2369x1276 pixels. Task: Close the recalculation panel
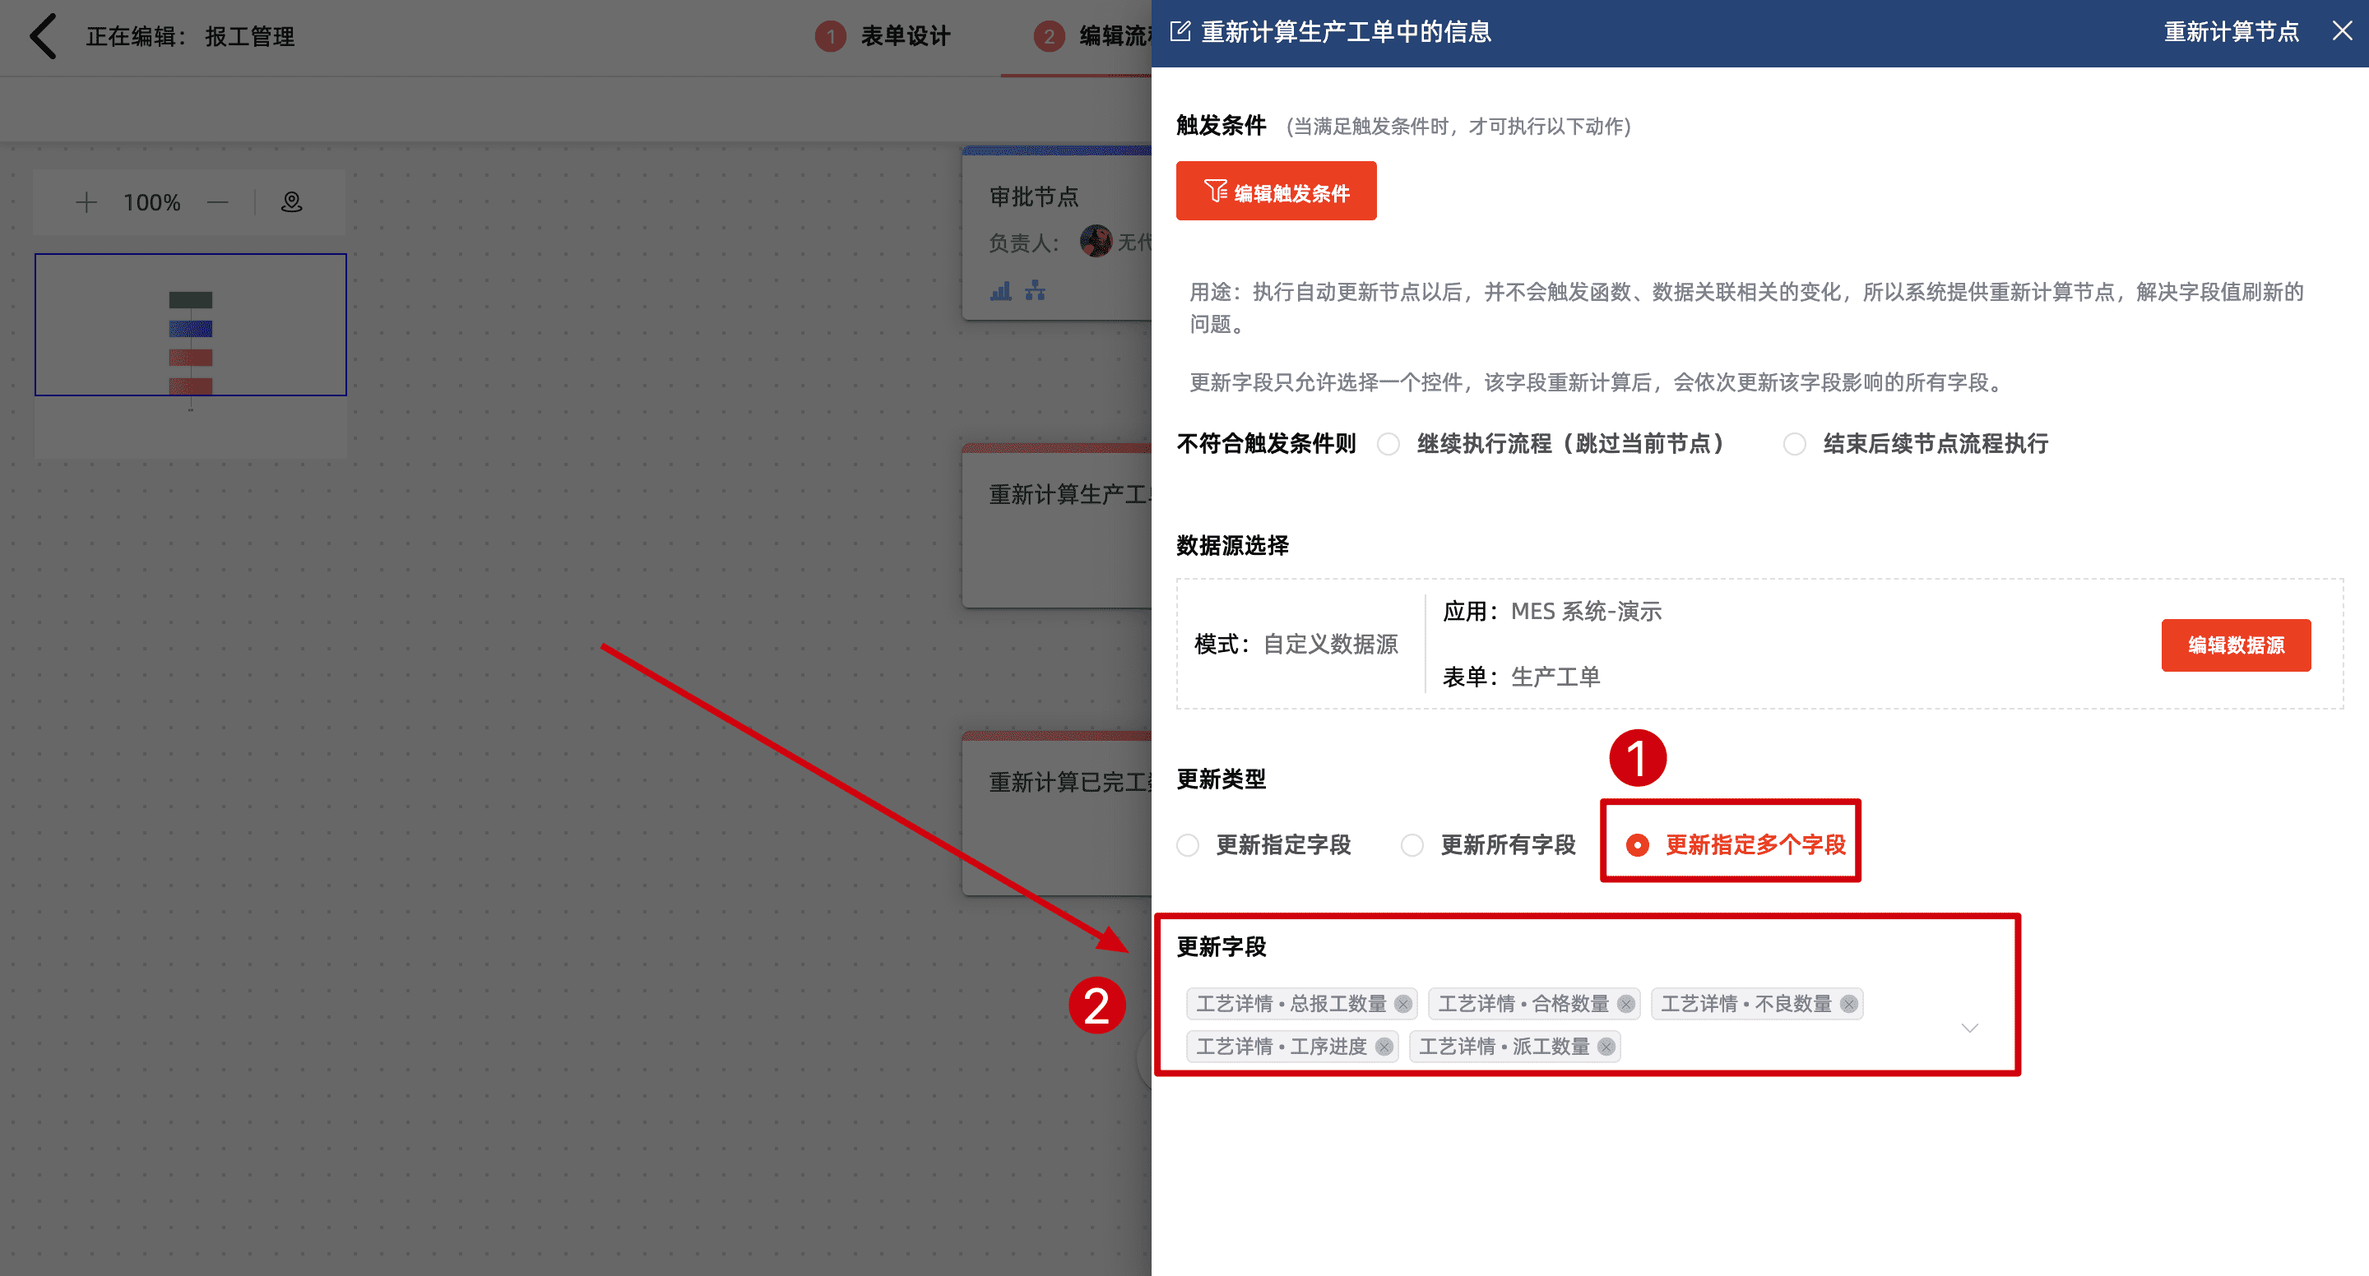click(2343, 31)
